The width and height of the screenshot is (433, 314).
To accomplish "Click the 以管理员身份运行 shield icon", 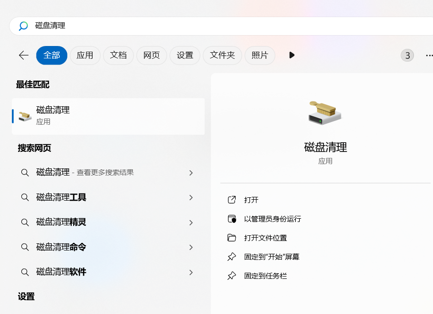I will click(x=232, y=219).
